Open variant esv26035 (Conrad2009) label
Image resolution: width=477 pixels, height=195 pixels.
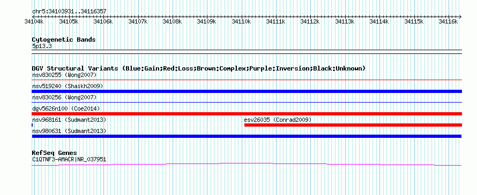[278, 120]
